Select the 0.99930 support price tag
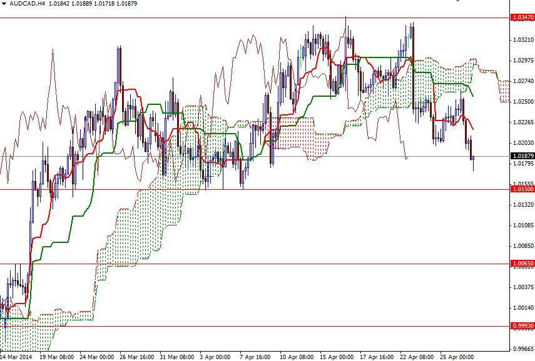 (521, 325)
